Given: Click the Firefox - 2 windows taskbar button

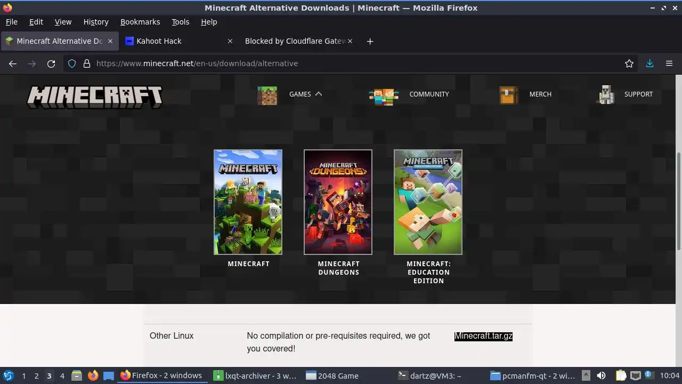Looking at the screenshot, I should [163, 375].
